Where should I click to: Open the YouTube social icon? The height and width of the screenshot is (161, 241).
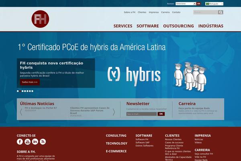point(27,142)
